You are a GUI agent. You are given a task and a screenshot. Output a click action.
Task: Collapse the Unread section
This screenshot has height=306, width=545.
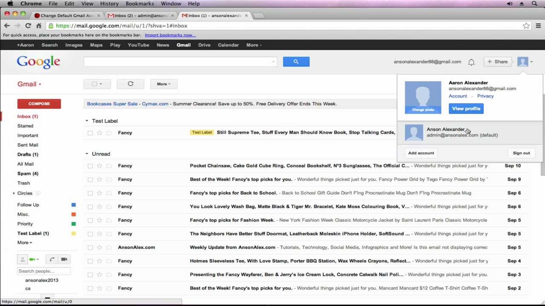tap(86, 154)
